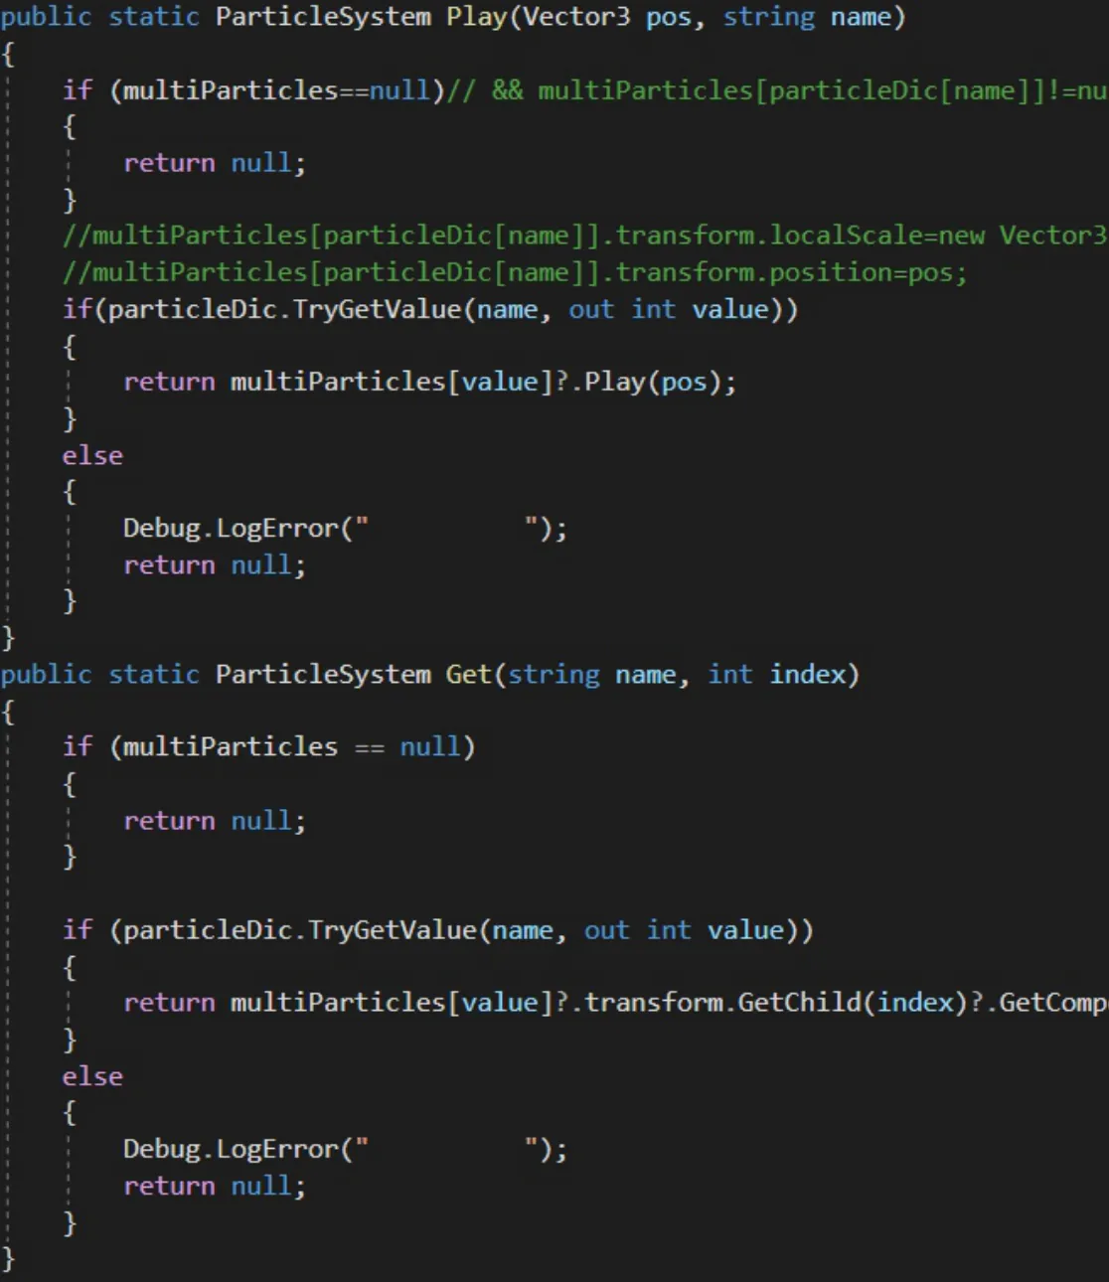Click 'int index' parameter in Get signature
Screen dimensions: 1109x1282
776,675
